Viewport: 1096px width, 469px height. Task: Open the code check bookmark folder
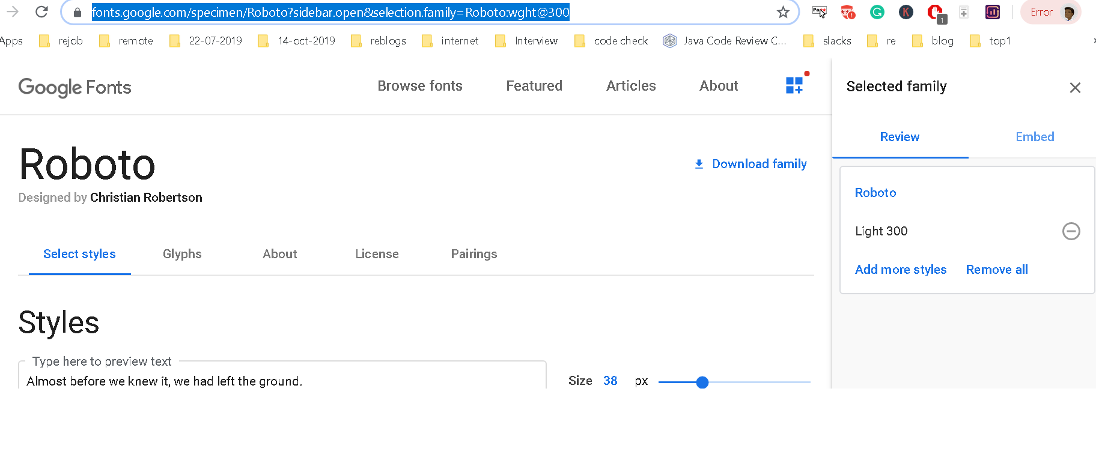click(611, 41)
